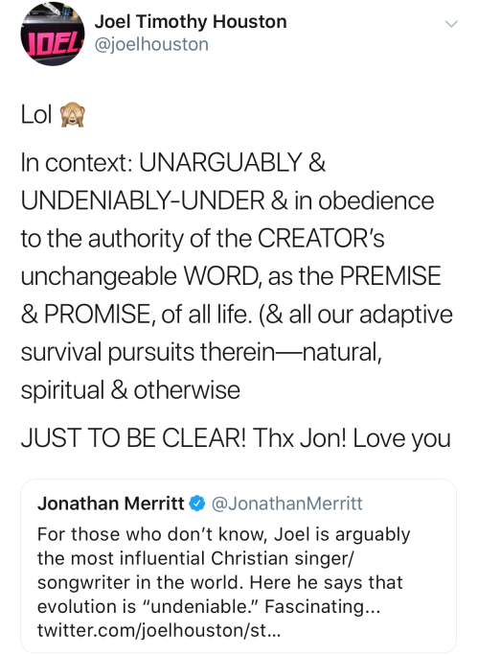478x656 pixels.
Task: Expand the tweet options chevron
Action: point(451,24)
